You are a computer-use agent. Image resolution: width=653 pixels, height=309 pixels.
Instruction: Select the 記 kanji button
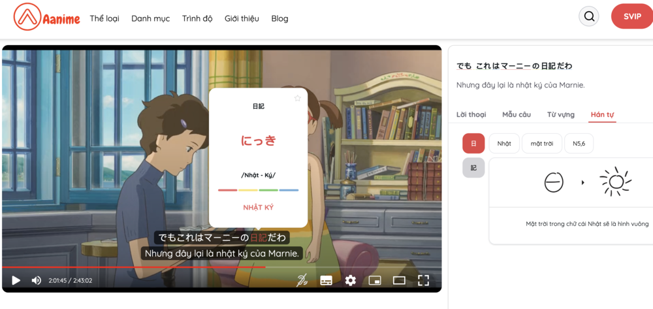(x=473, y=168)
